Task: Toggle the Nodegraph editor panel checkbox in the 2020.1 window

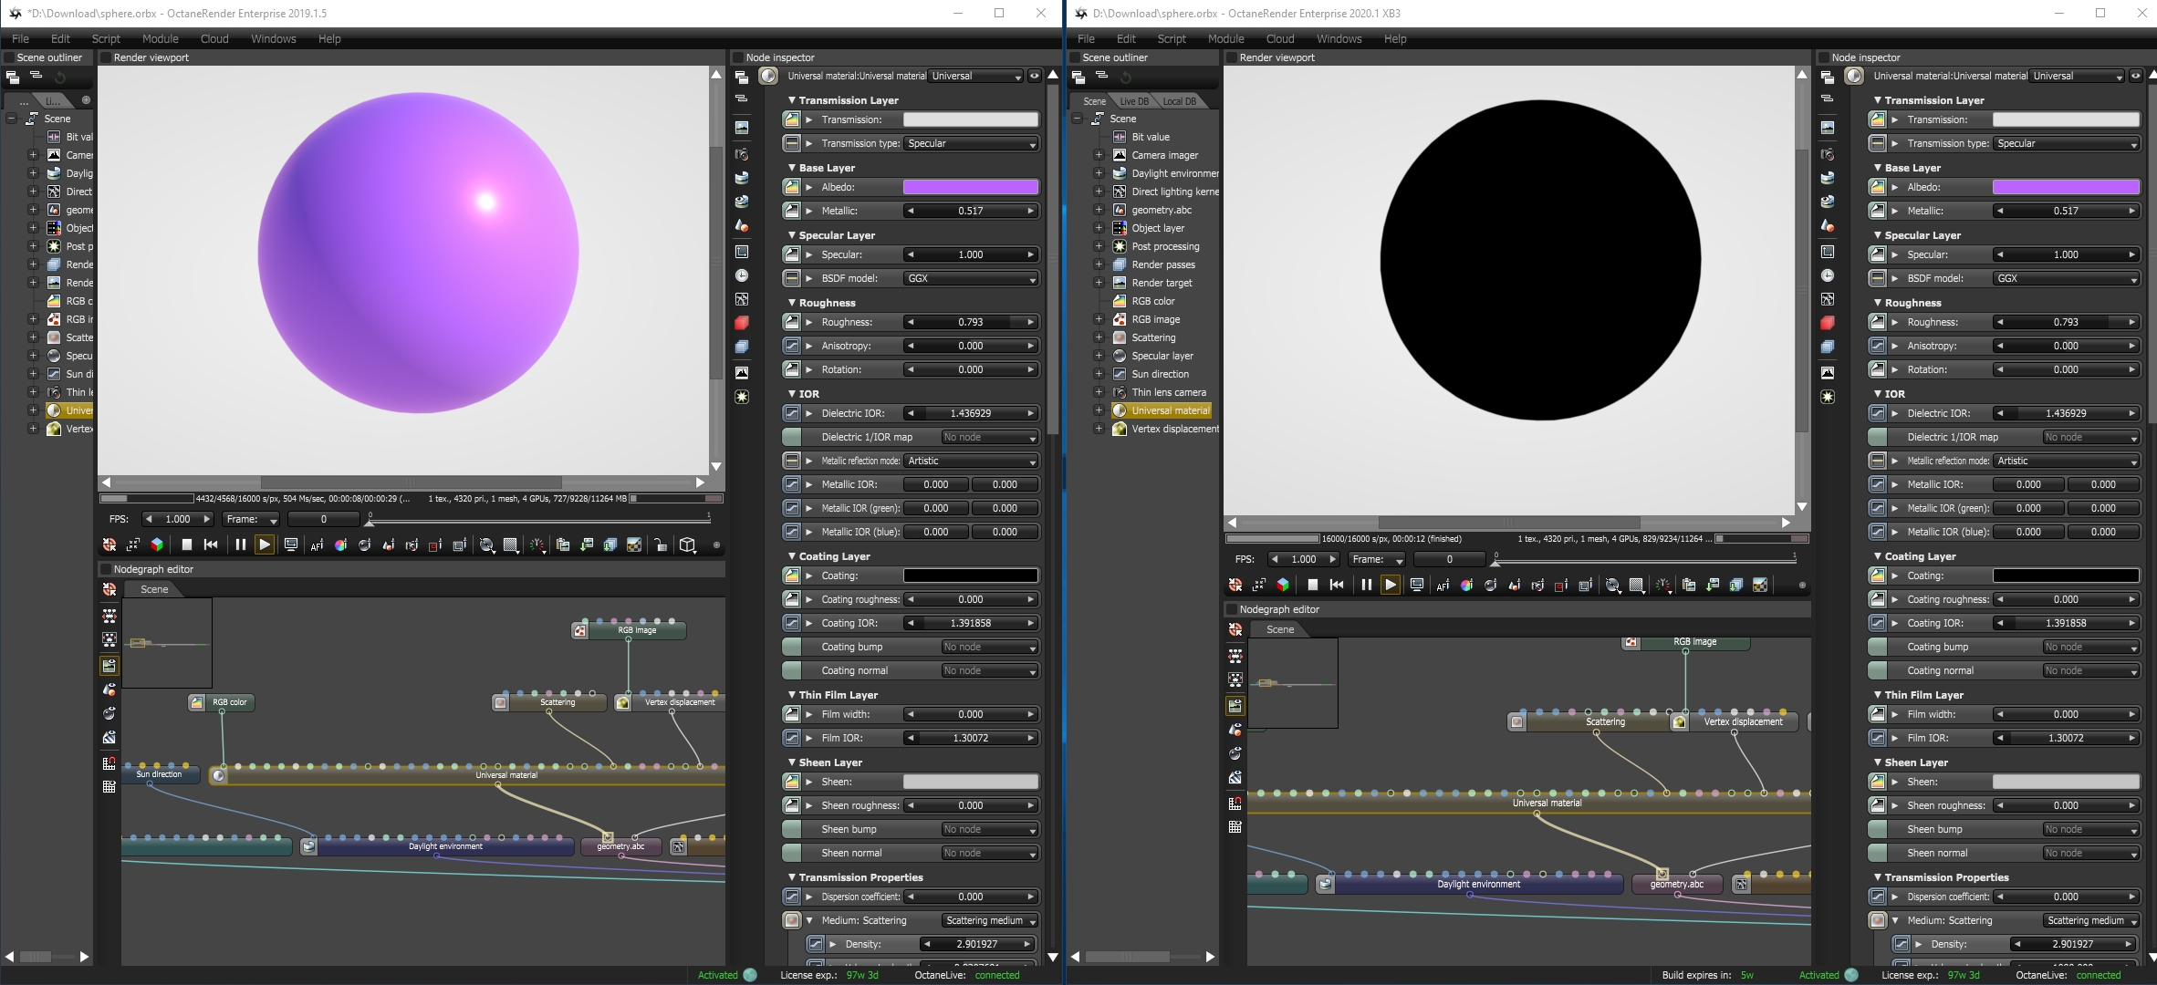Action: (x=1231, y=609)
